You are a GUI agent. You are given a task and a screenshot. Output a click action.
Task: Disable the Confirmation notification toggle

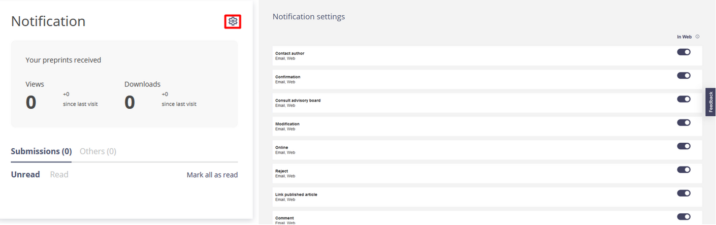684,76
